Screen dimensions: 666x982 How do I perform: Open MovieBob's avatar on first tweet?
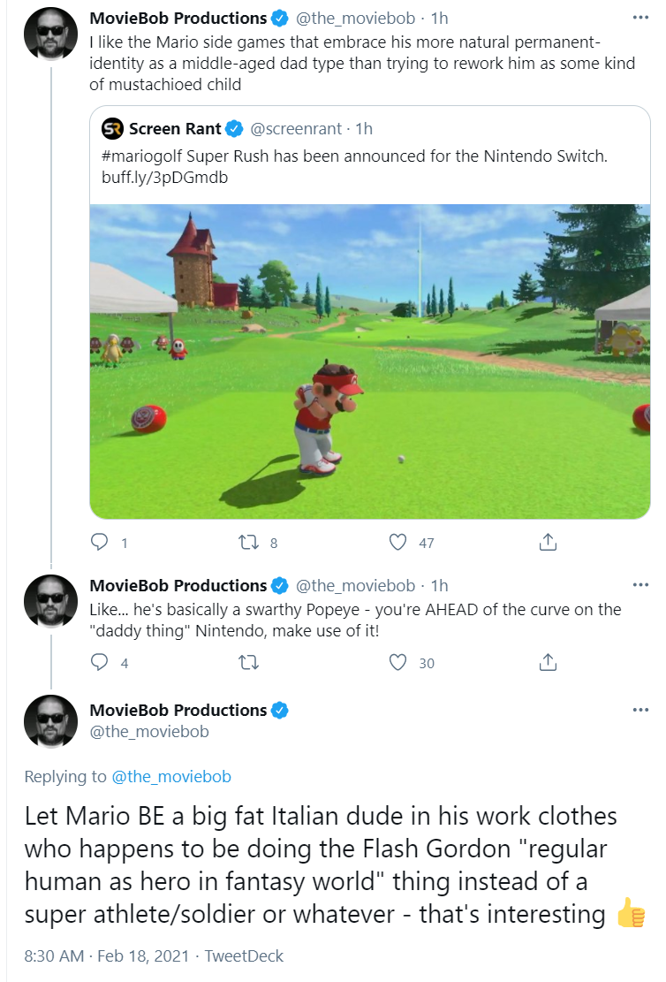click(x=50, y=34)
